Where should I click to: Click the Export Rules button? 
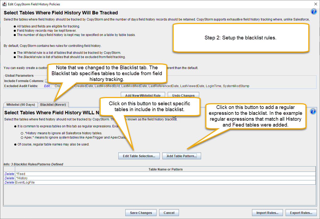[x=301, y=213]
